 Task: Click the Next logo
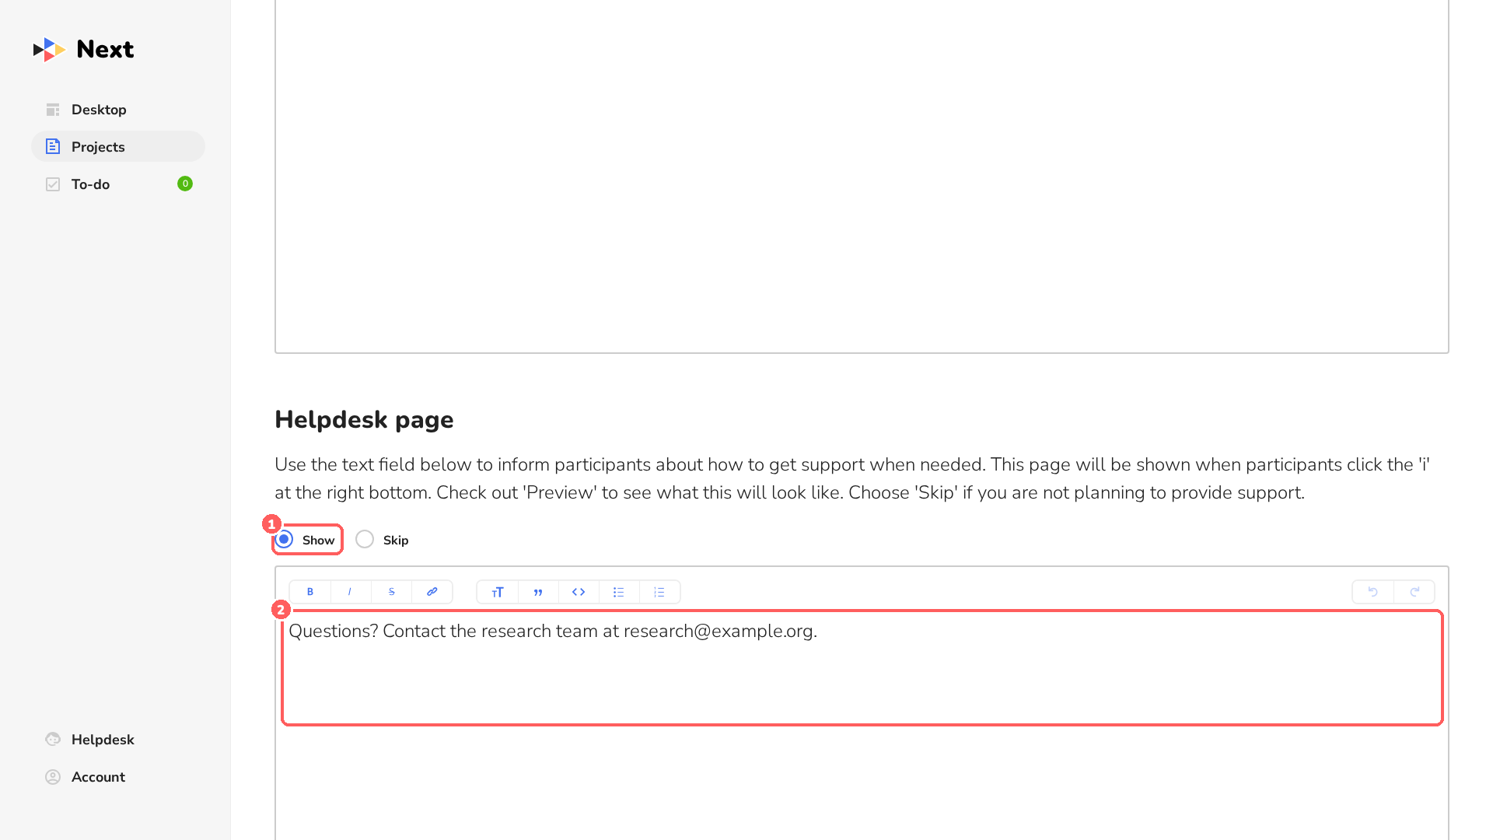pyautogui.click(x=84, y=50)
